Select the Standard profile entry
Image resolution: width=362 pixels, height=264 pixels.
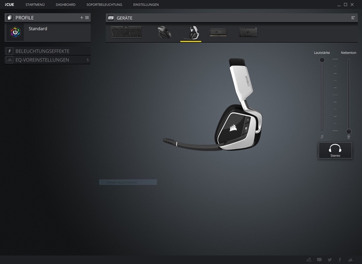tap(38, 29)
